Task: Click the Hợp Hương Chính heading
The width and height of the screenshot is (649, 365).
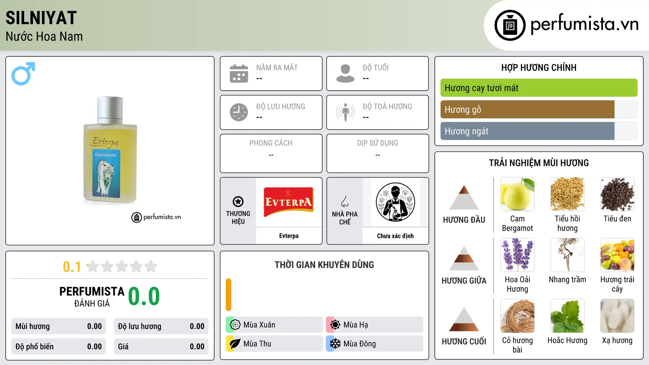Action: pyautogui.click(x=539, y=67)
